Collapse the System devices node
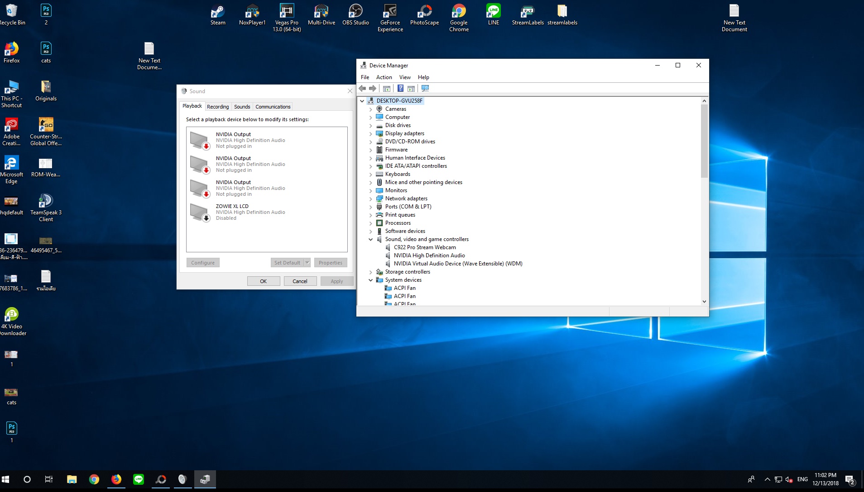This screenshot has height=492, width=864. [370, 280]
